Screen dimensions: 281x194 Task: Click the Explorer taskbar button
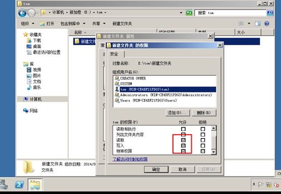point(35,184)
